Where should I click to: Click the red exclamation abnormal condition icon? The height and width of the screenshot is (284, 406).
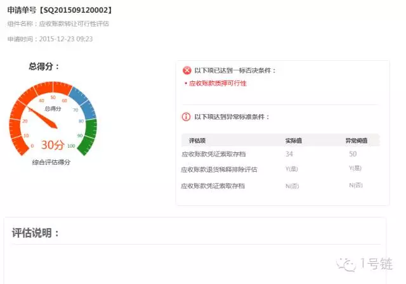(187, 117)
